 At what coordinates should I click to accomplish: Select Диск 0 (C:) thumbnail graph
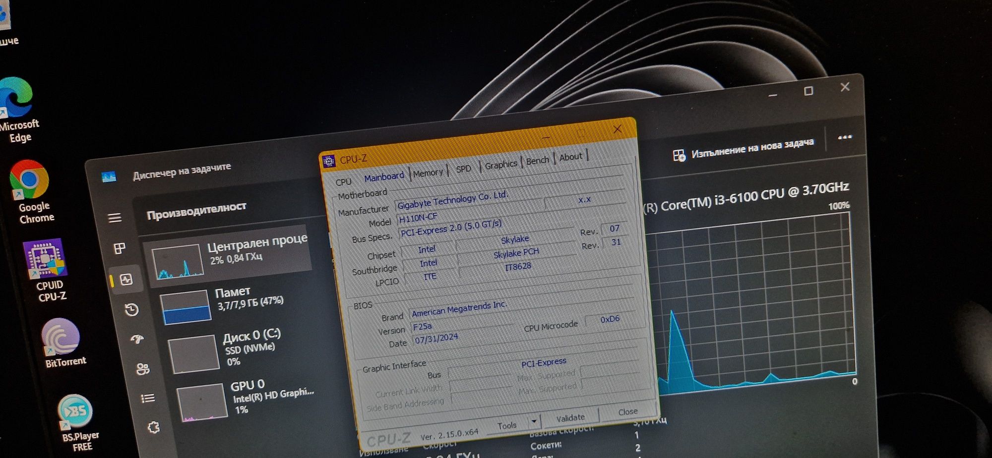click(x=194, y=353)
